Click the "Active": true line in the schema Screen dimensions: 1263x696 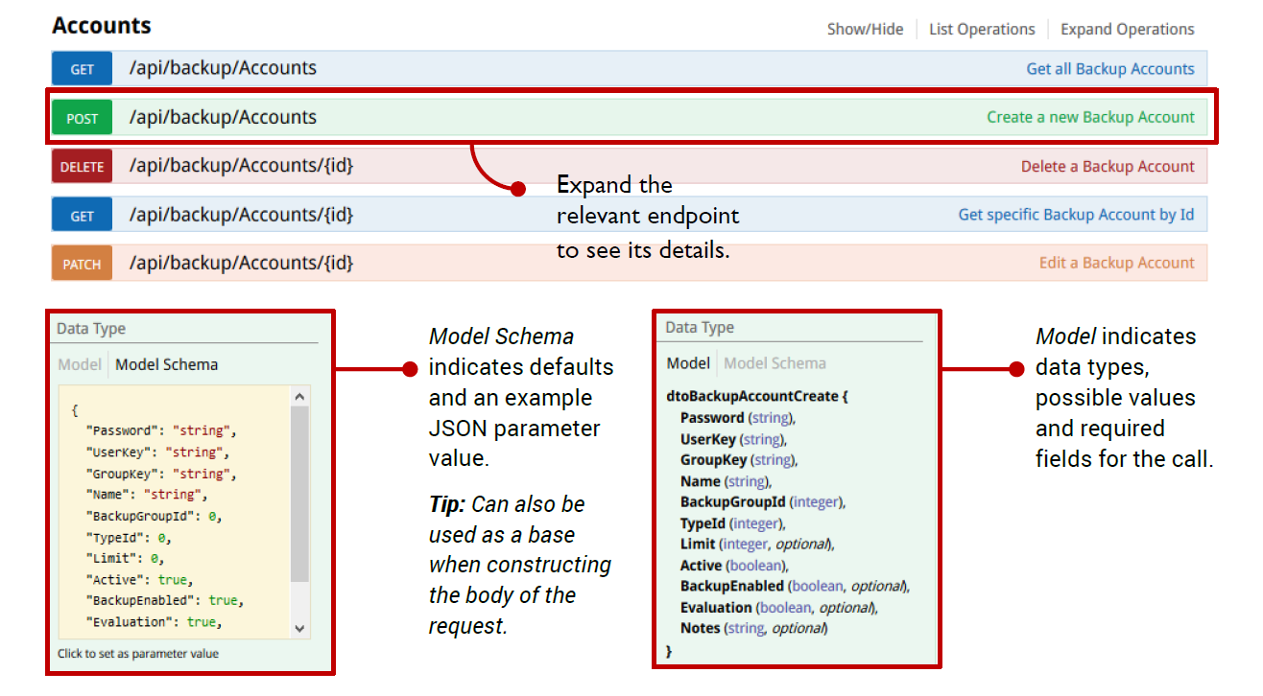pyautogui.click(x=140, y=579)
